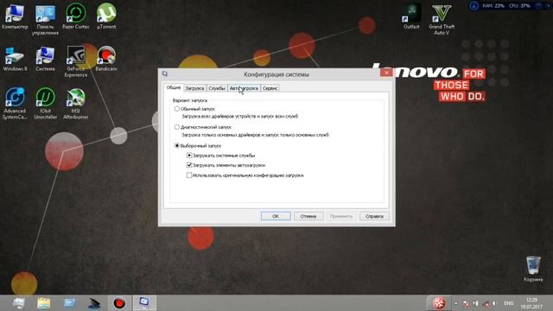Click the ENG language indicator
553x311 pixels.
click(x=508, y=303)
